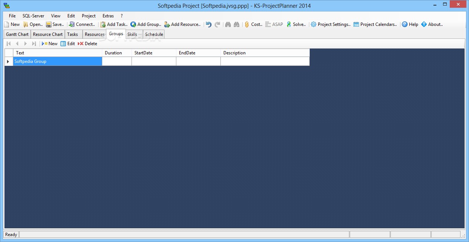Switch to the Resource Chart tab
This screenshot has height=242, width=469.
pos(48,34)
